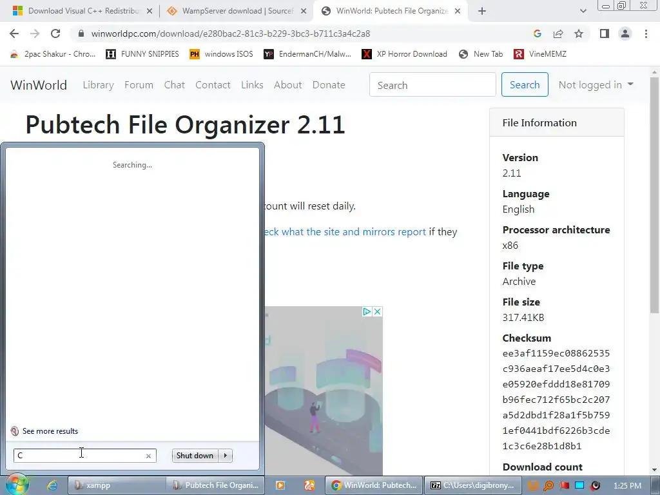Open Internet Explorer from the taskbar

pyautogui.click(x=52, y=485)
